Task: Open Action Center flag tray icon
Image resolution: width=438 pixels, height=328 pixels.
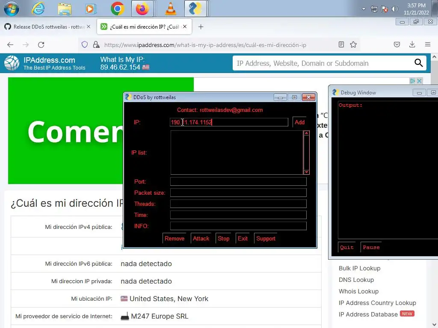Action: pos(385,9)
